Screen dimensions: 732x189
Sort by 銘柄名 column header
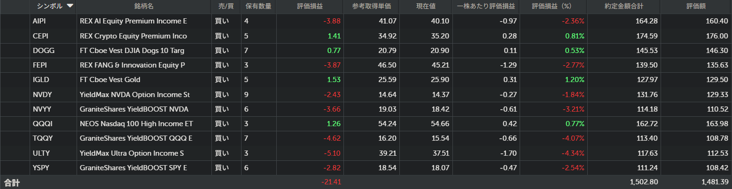144,6
